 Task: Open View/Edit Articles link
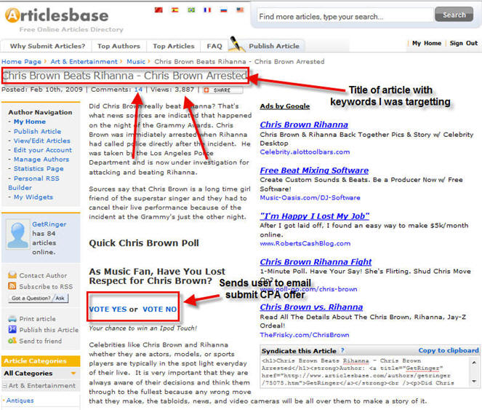pyautogui.click(x=42, y=141)
